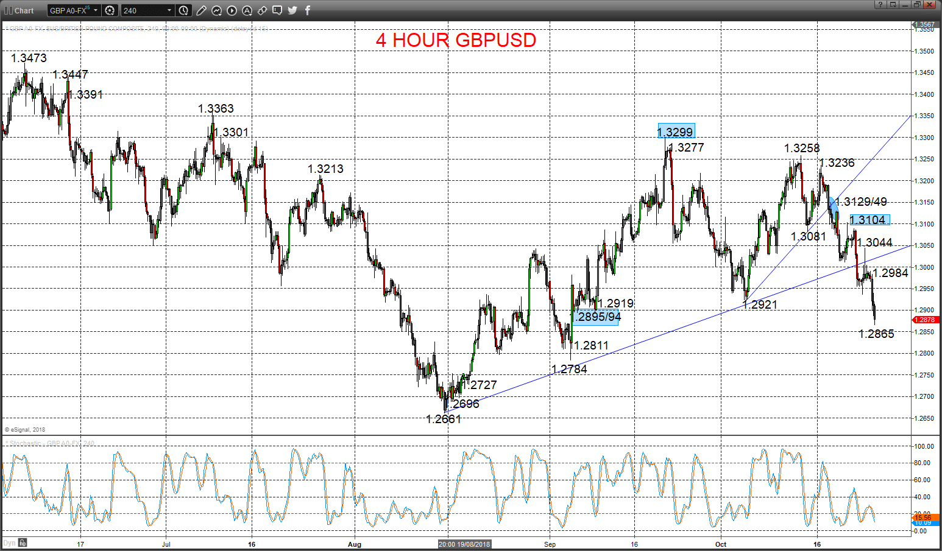Click the 1.2661 low annotation
Screen dimensions: 942x551
pyautogui.click(x=444, y=419)
